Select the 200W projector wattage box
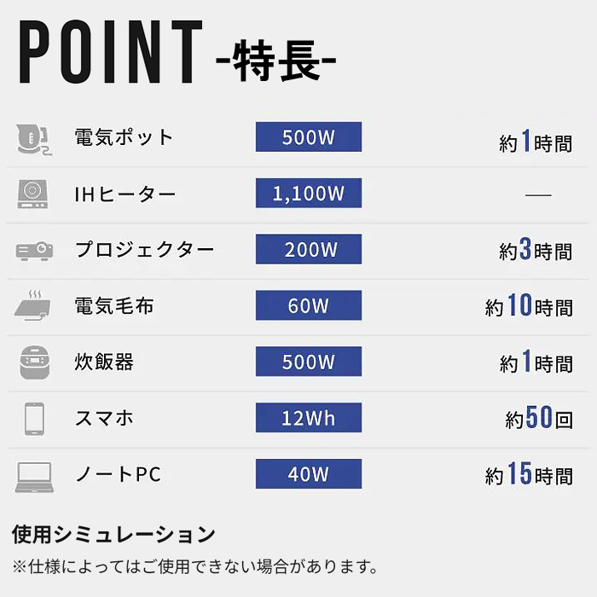Screen dimensions: 597x597 click(309, 249)
